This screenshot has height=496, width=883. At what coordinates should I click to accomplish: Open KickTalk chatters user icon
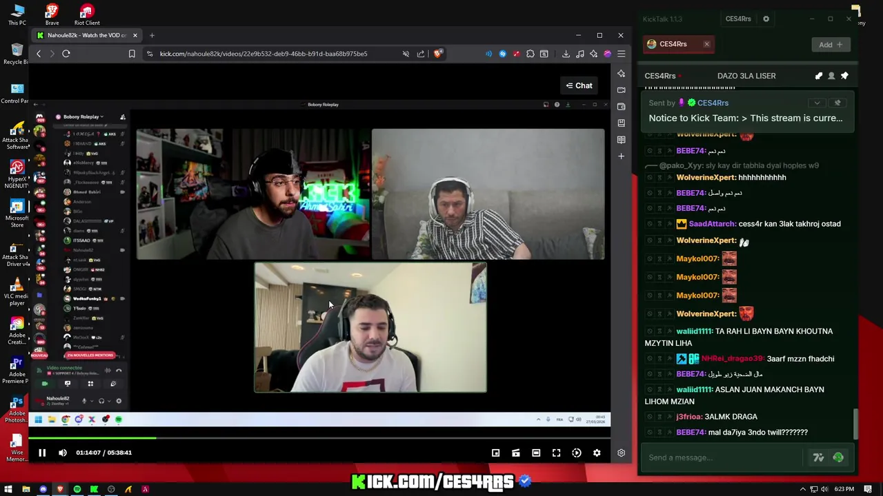coord(831,76)
